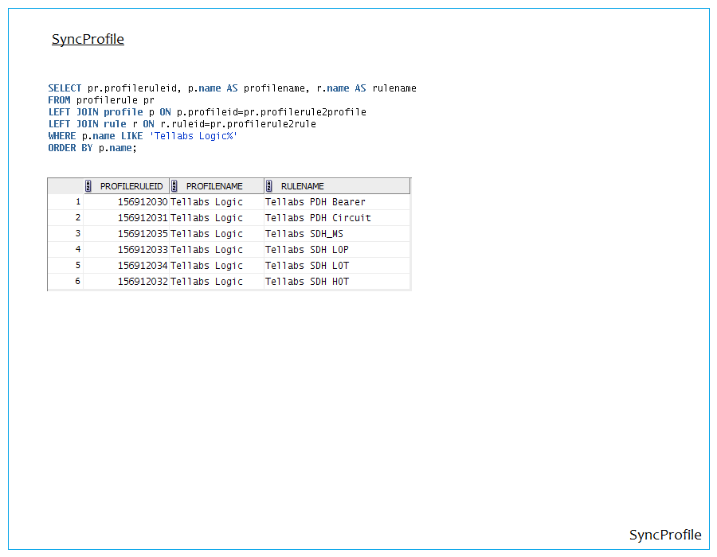Image resolution: width=717 pixels, height=557 pixels.
Task: Click the SELECT keyword in the query
Action: point(65,88)
